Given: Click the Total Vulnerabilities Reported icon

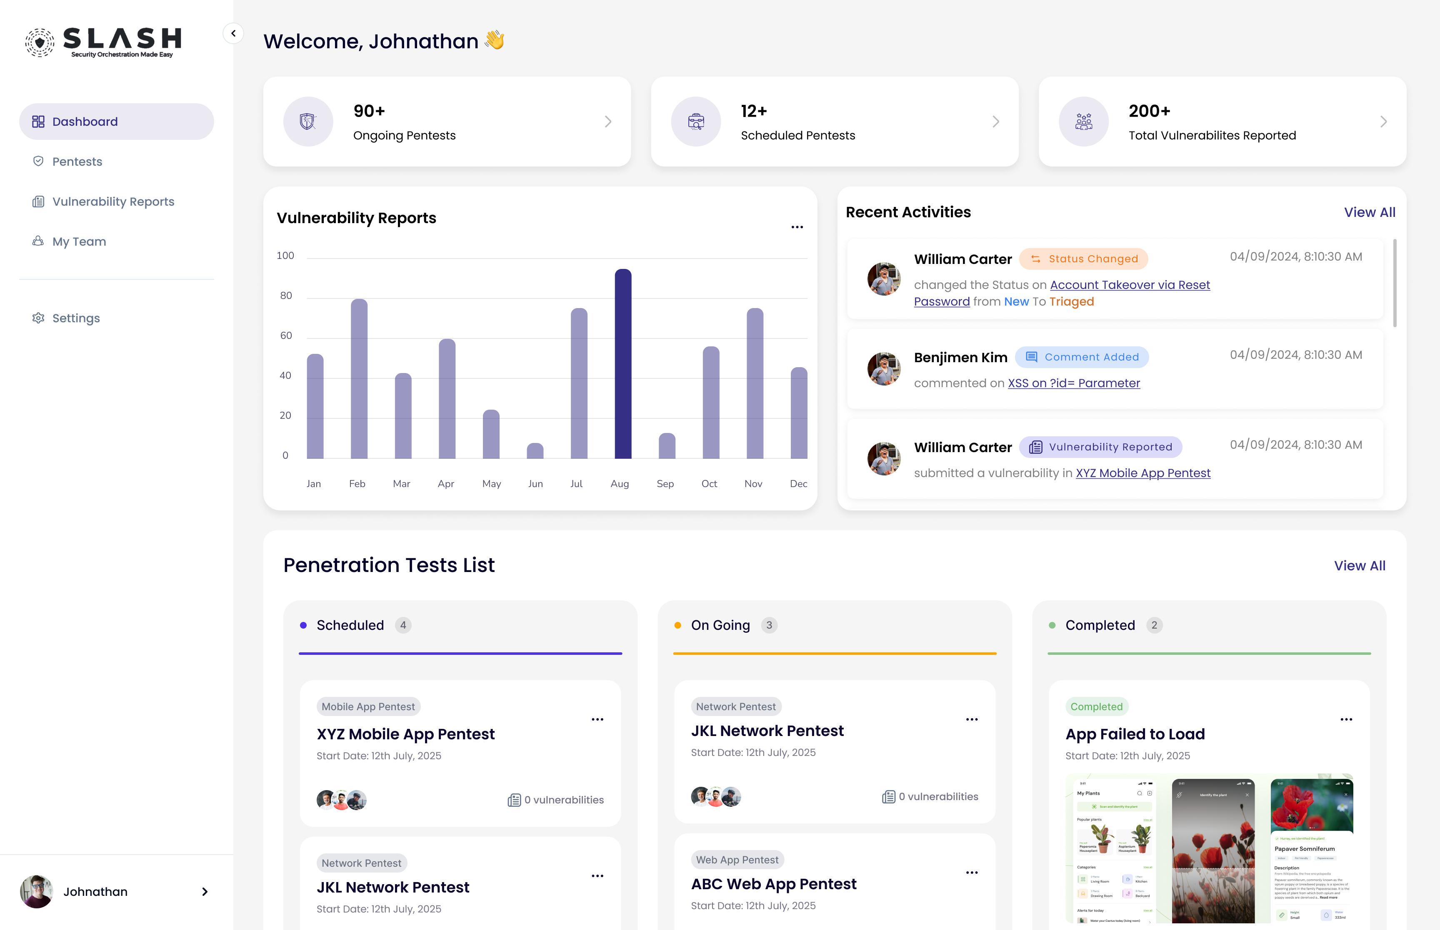Looking at the screenshot, I should pos(1084,122).
